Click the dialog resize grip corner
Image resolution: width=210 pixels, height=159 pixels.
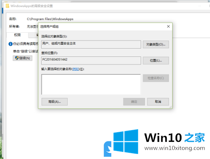(x=171, y=107)
